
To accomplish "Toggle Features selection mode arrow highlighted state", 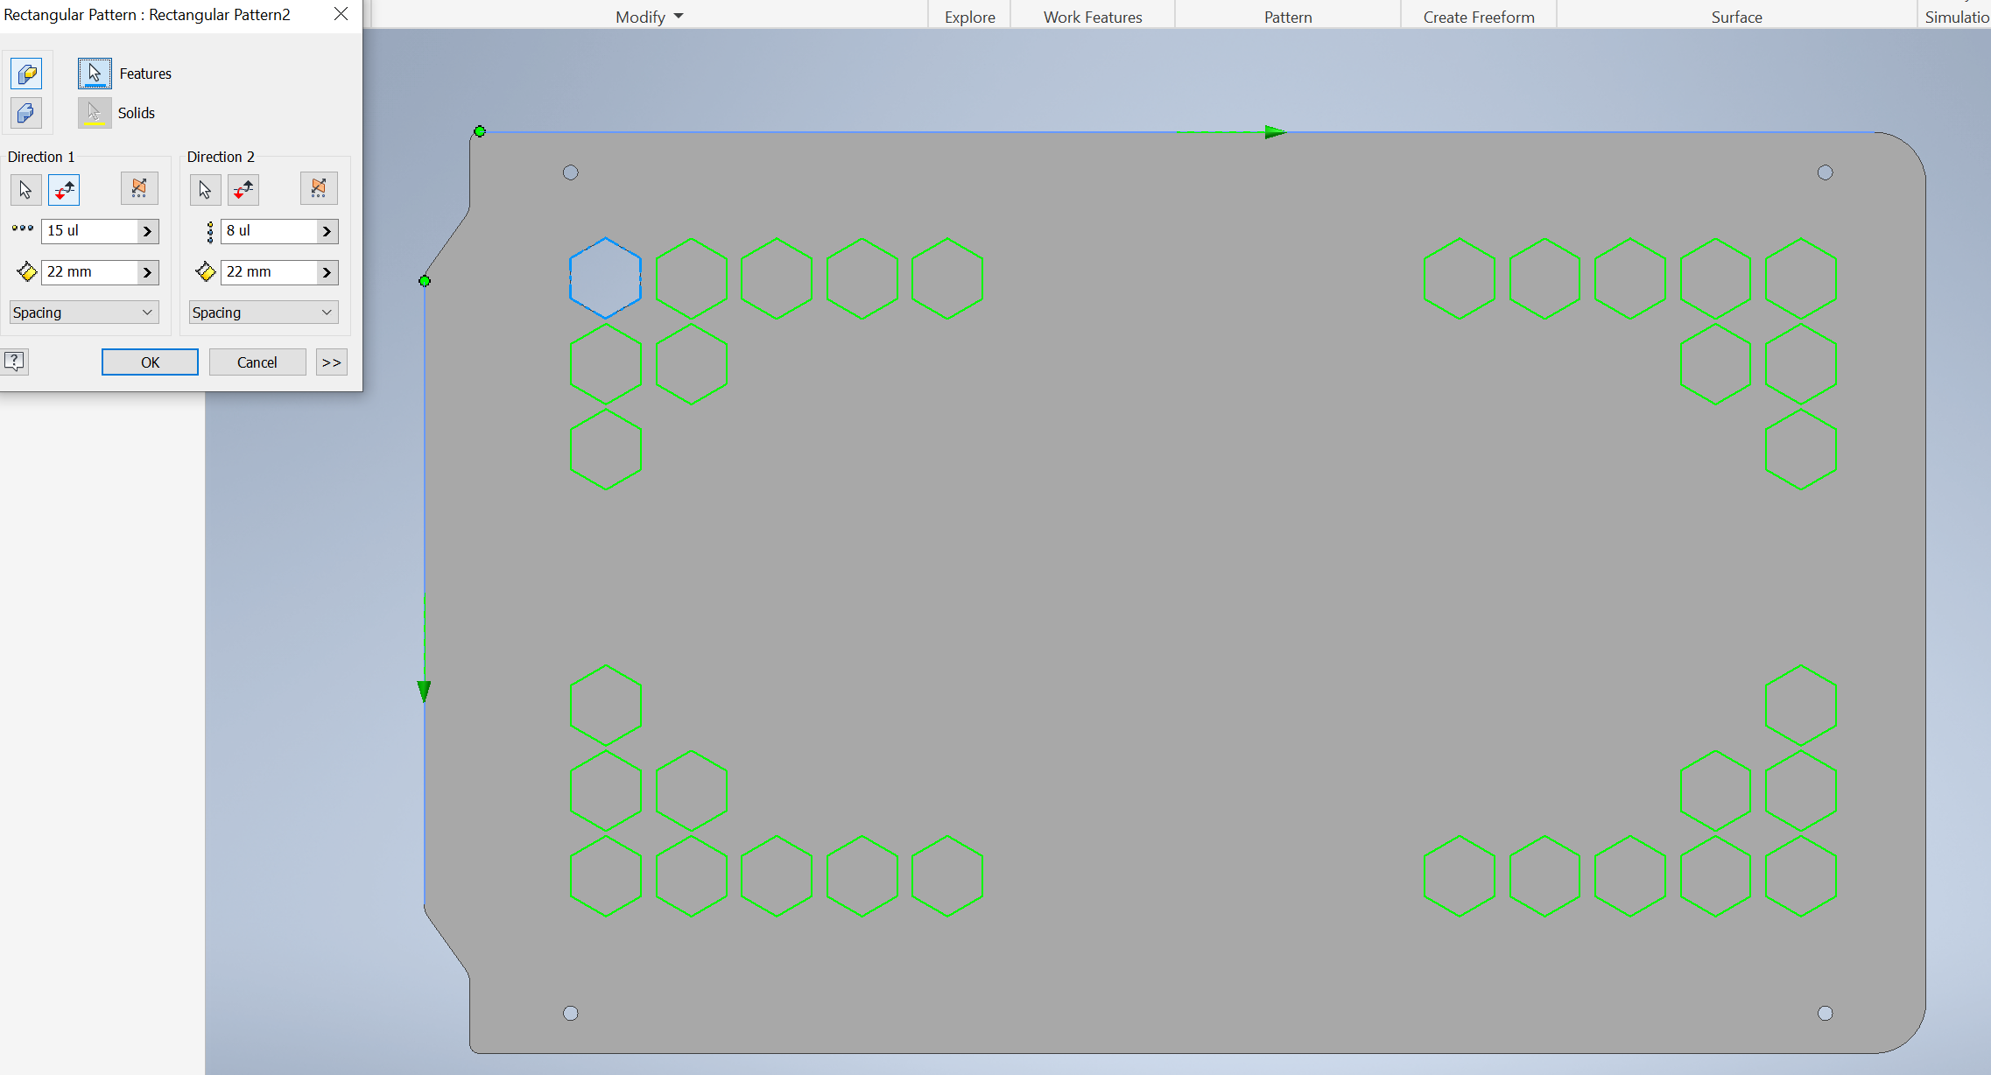I will [95, 74].
